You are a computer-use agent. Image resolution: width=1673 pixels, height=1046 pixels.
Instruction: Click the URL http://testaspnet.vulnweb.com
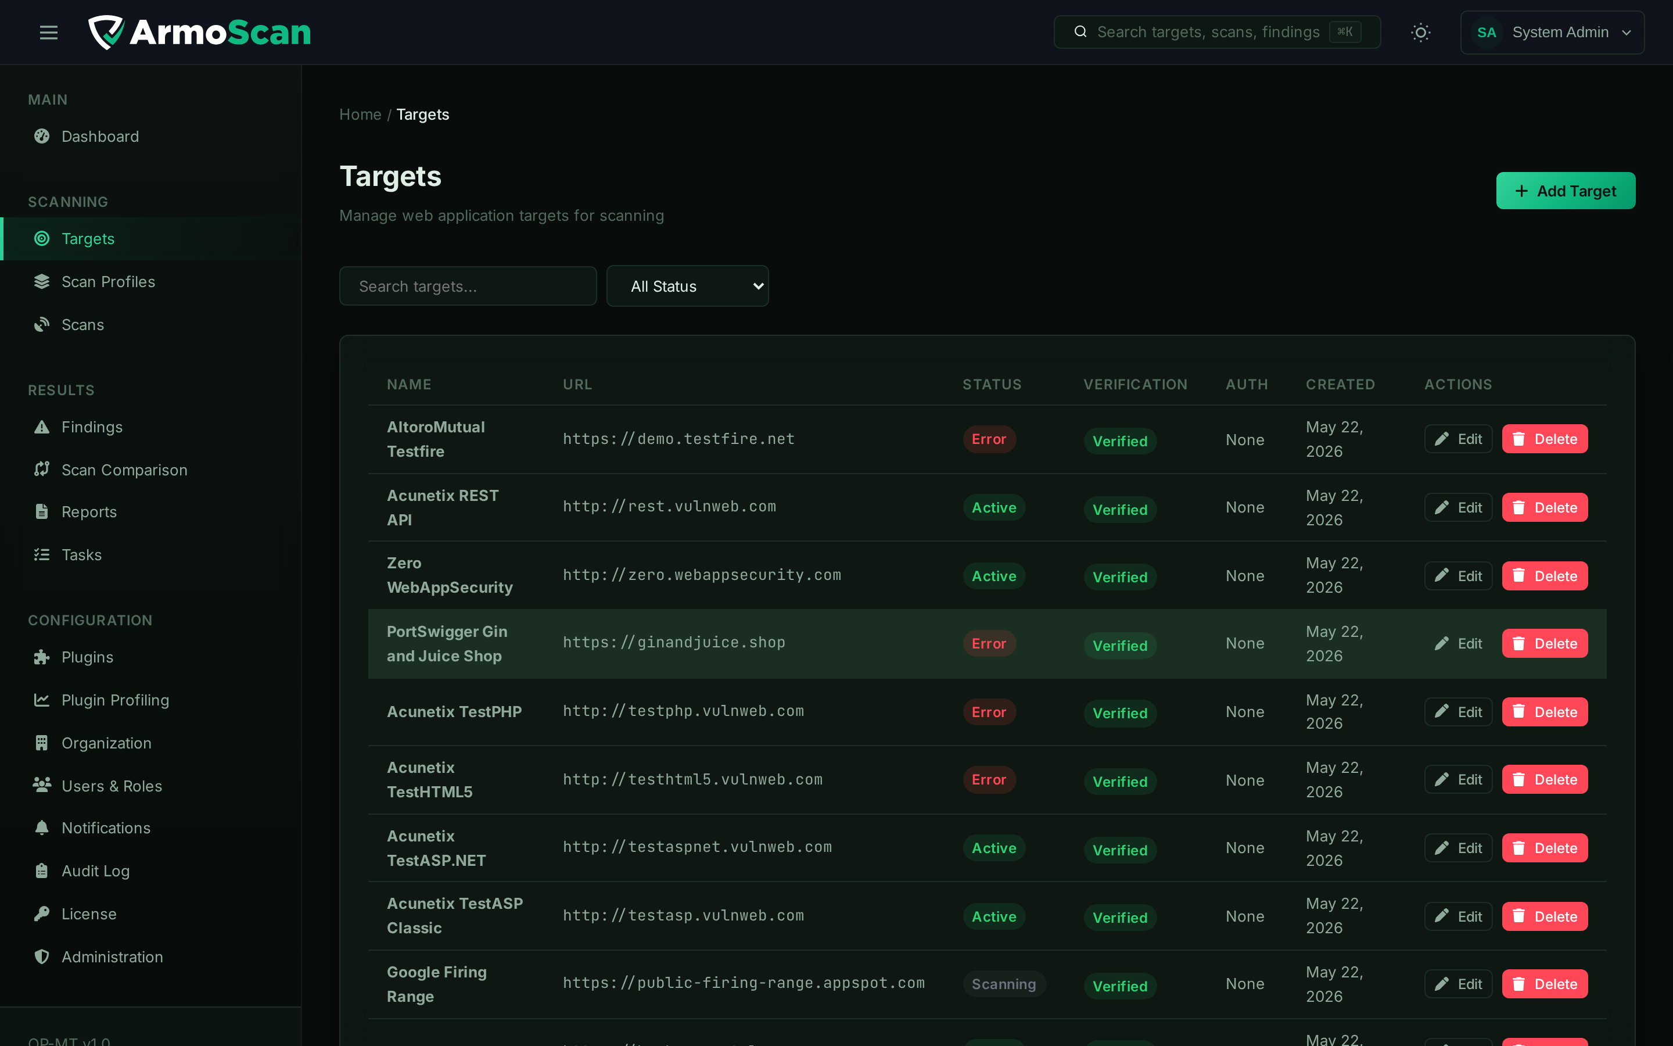(697, 847)
